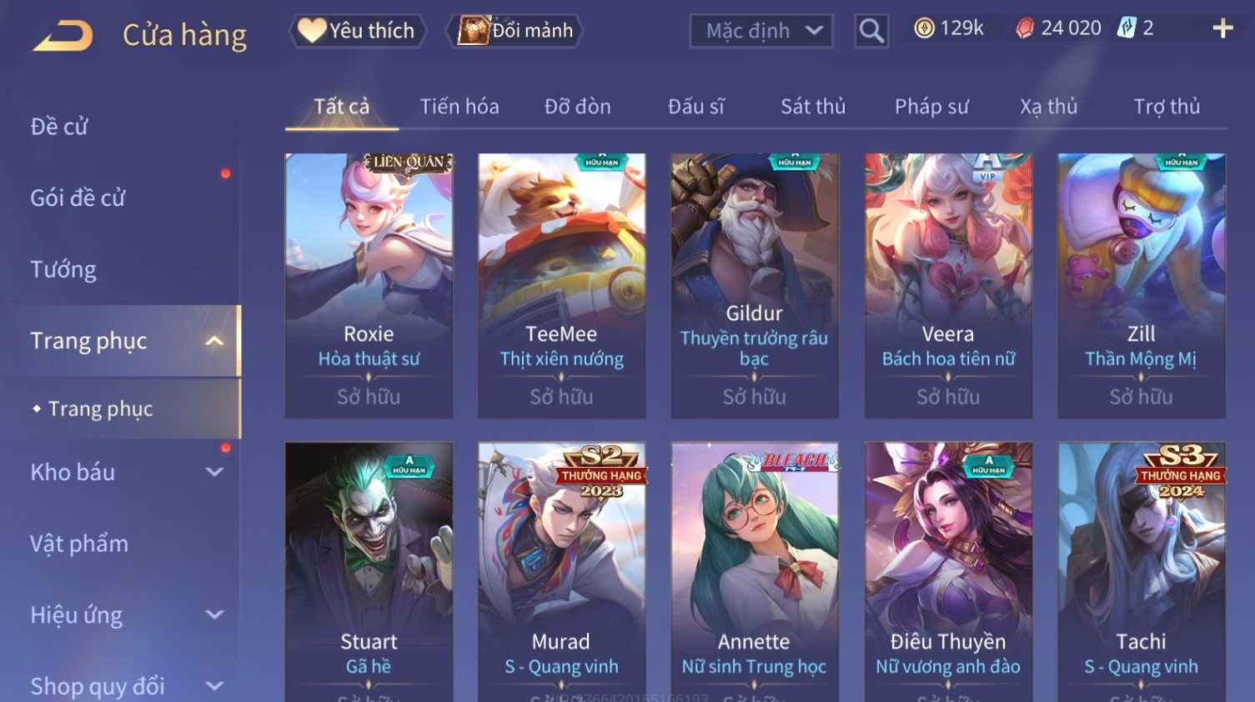Click the golden back arrow icon
This screenshot has width=1255, height=702.
click(62, 36)
